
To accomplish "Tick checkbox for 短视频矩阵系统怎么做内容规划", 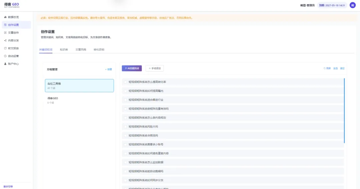I will [125, 118].
